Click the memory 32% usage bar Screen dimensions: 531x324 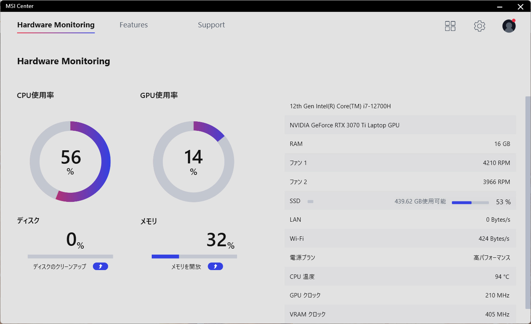tap(194, 257)
